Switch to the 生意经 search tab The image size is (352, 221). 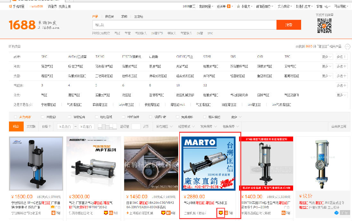point(139,16)
